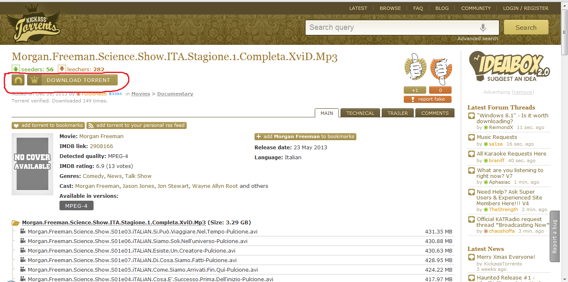Switch to the TECHNICAL tab
Image resolution: width=568 pixels, height=282 pixels.
point(360,113)
